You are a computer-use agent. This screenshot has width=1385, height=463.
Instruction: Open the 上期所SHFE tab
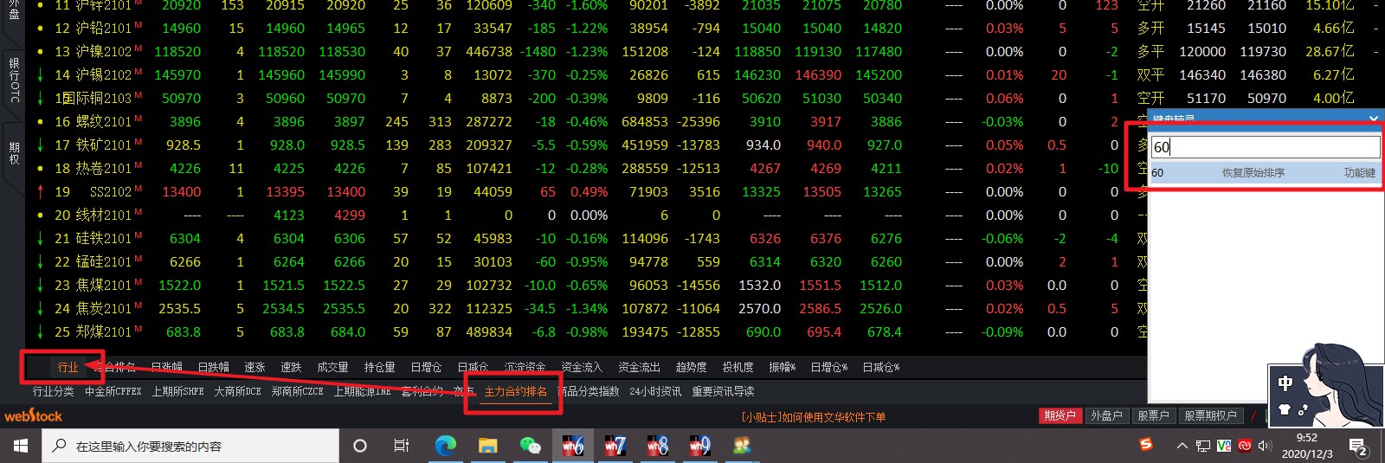pyautogui.click(x=178, y=392)
